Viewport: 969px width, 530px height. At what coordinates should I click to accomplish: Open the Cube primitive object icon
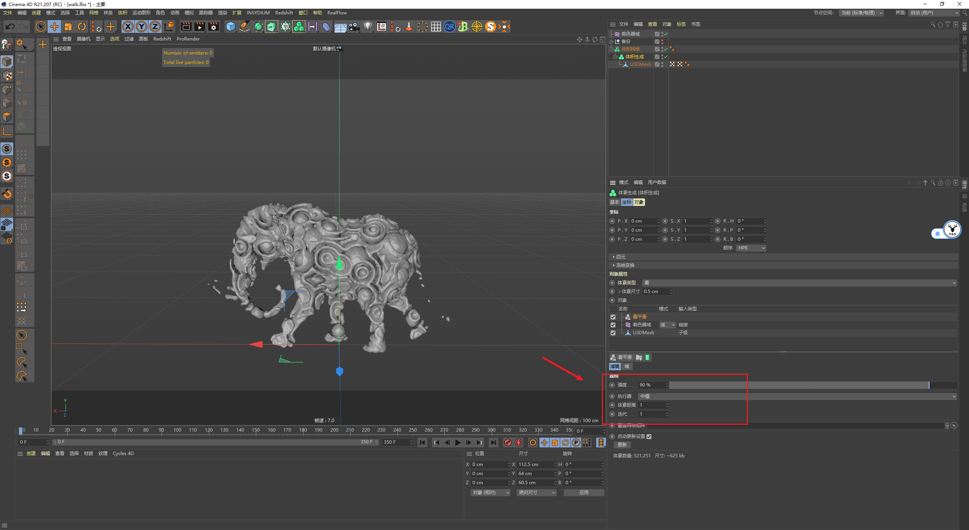[x=231, y=26]
